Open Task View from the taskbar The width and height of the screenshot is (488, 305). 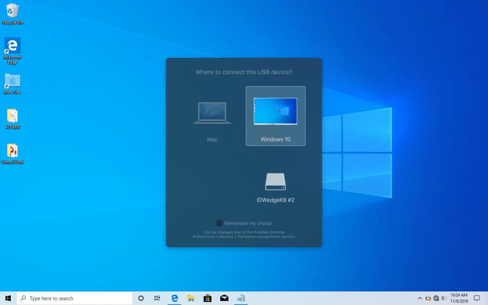[157, 298]
